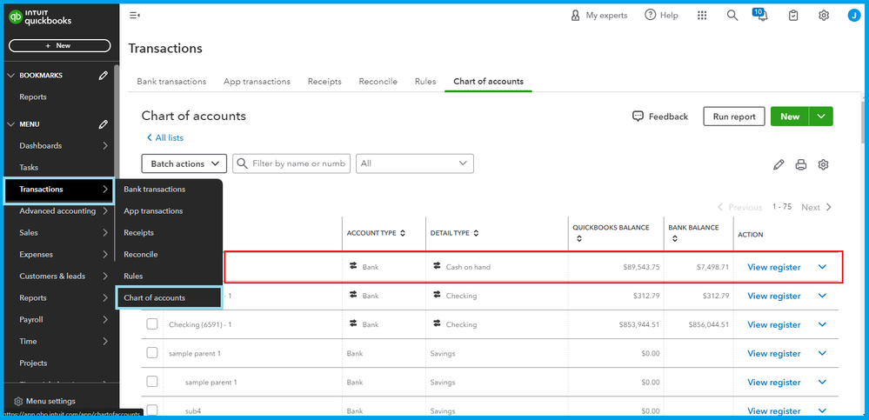Open the user profile avatar J
This screenshot has height=420, width=869.
(853, 16)
